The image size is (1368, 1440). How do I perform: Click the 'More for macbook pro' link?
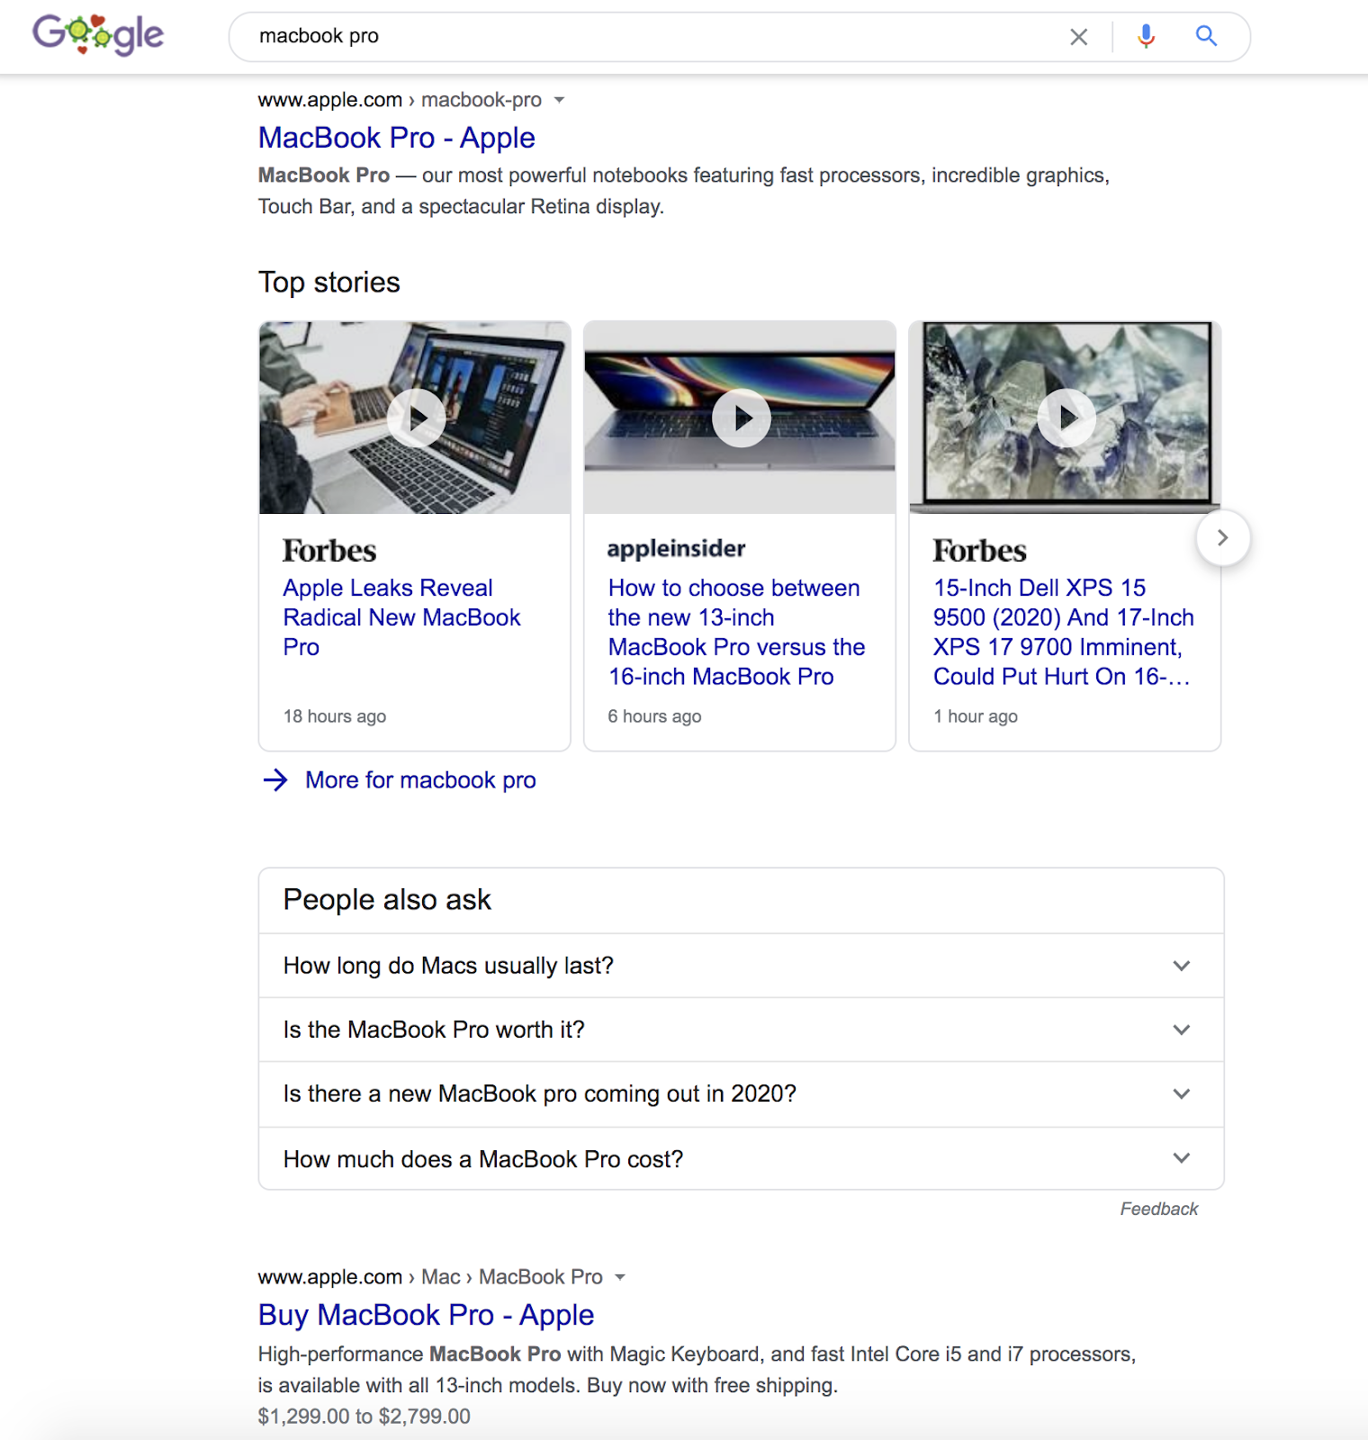(419, 780)
